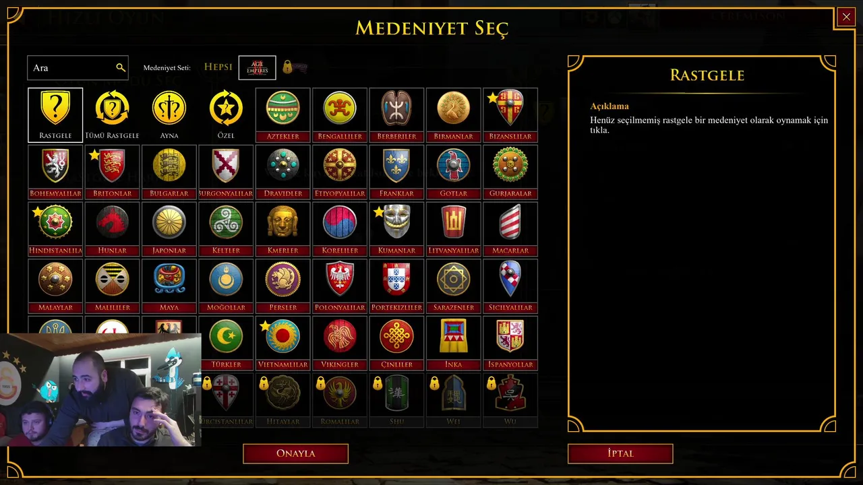863x485 pixels.
Task: Pick the Japonlar civilization icon
Action: [x=169, y=229]
